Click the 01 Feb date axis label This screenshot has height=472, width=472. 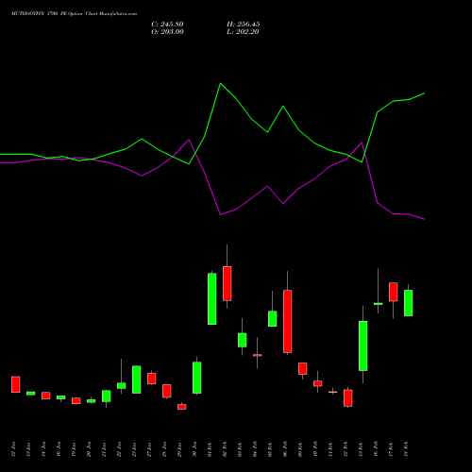point(210,449)
